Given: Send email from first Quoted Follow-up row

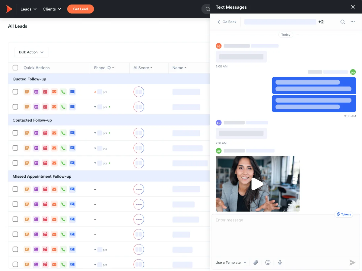Looking at the screenshot, I should point(54,92).
